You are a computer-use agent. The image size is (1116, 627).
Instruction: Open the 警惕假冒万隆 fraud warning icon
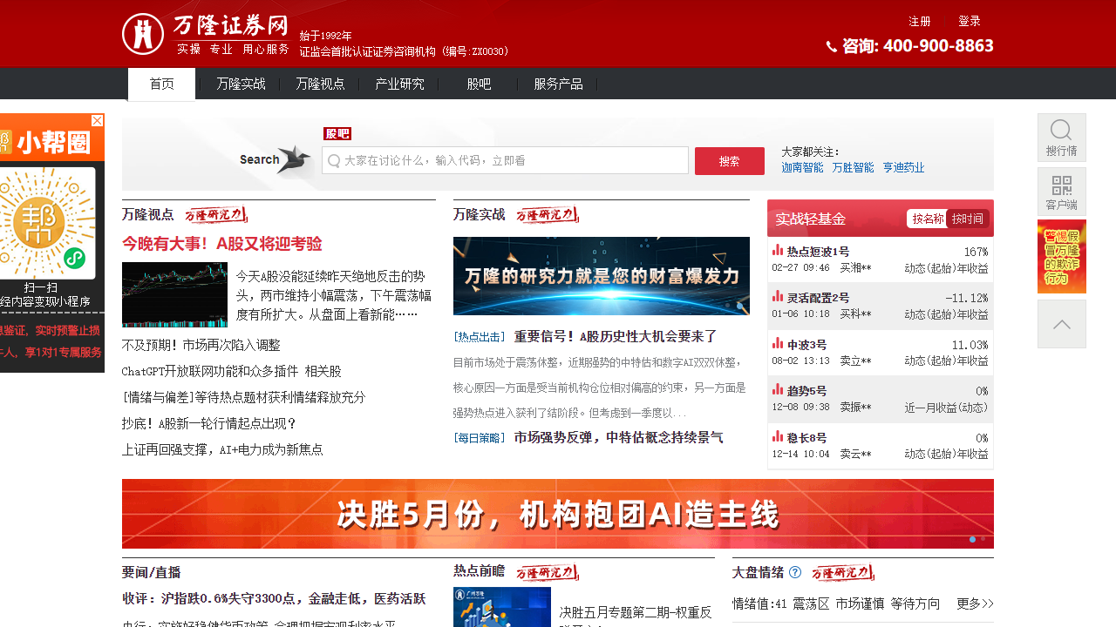click(1061, 257)
